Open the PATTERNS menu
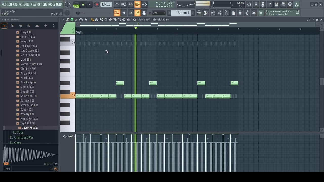Screen dimensions: 324x182 click(x=24, y=4)
